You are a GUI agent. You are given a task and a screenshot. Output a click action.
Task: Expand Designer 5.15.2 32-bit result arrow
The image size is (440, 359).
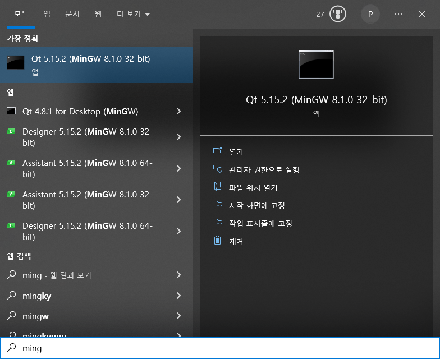(178, 137)
